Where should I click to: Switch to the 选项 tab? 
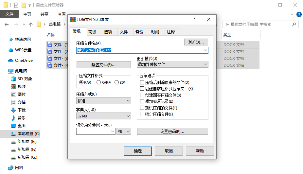(x=108, y=32)
